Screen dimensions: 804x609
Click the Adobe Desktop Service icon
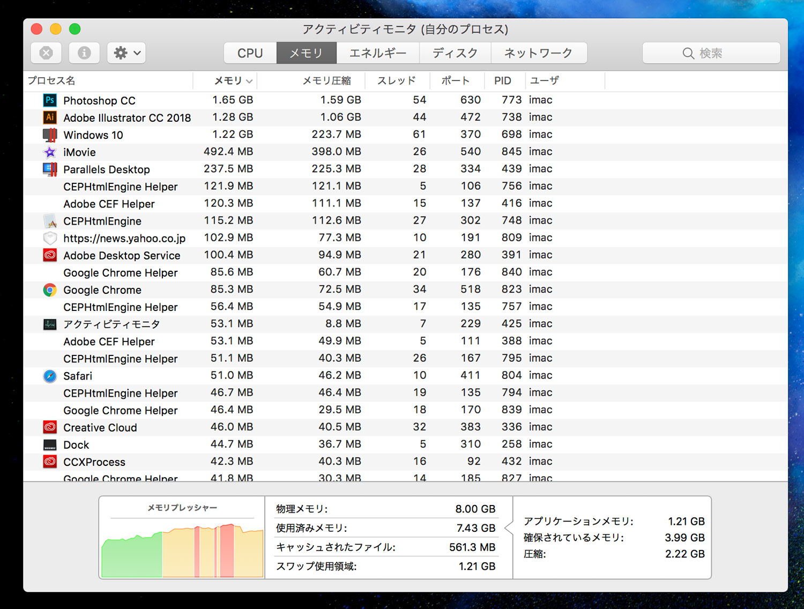tap(50, 255)
